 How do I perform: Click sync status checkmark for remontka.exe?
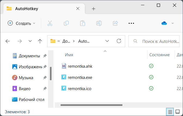coord(151,77)
